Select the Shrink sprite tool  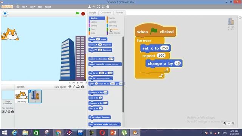pos(103,7)
